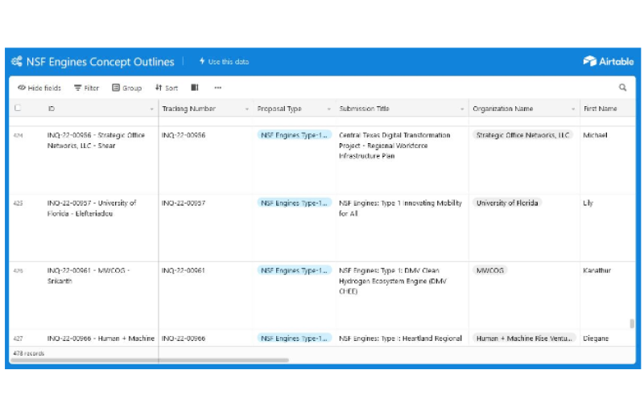Select row number 425
The image size is (644, 415).
click(18, 203)
